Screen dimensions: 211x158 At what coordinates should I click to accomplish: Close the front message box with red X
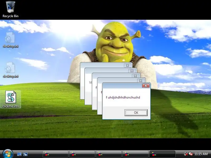click(x=146, y=86)
